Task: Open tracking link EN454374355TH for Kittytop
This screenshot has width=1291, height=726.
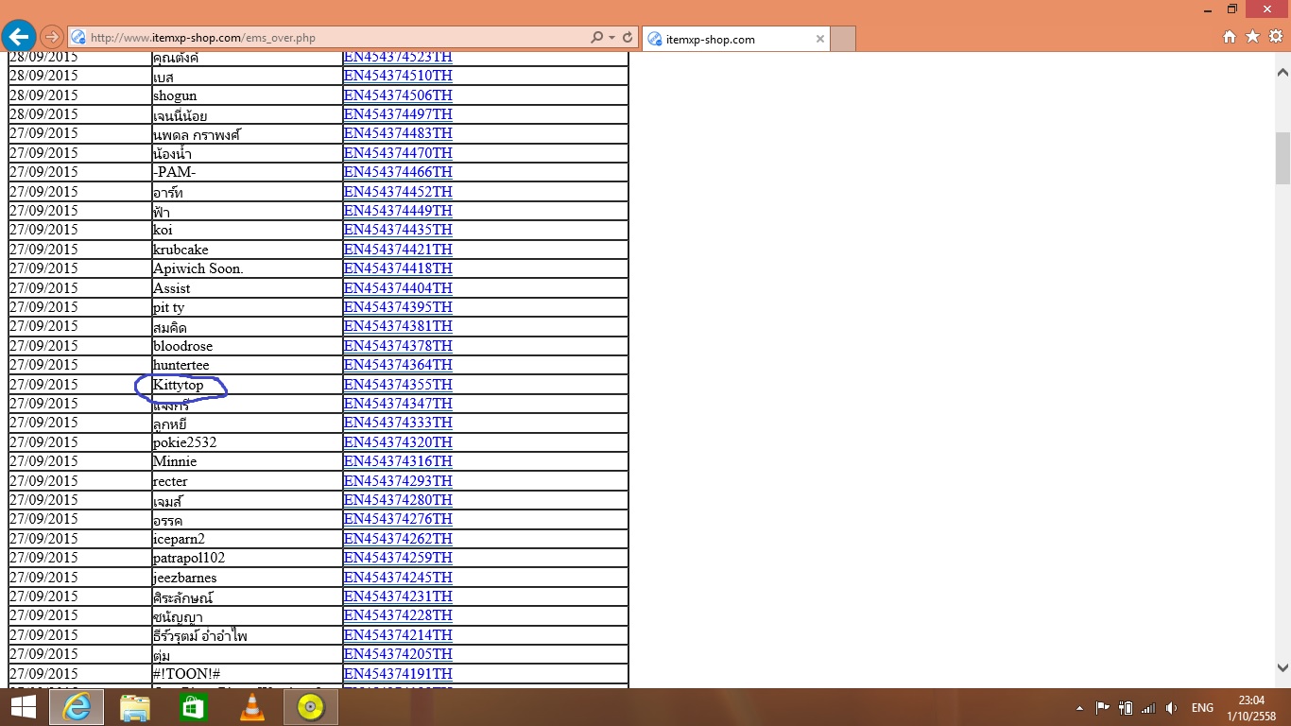Action: pos(398,385)
